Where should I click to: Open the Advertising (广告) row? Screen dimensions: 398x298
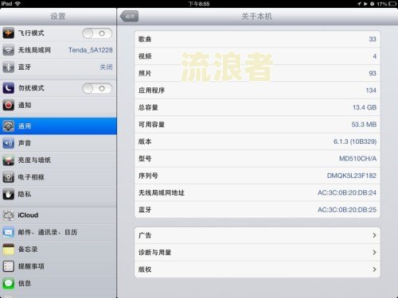pos(257,235)
